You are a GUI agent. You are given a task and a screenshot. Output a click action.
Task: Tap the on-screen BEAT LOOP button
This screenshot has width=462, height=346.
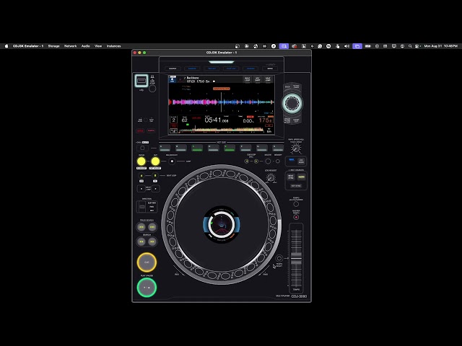(x=248, y=79)
